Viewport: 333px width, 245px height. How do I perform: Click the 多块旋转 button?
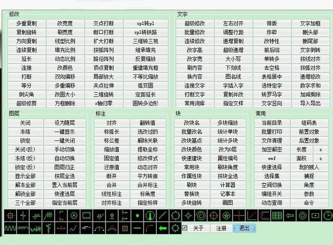[192, 203]
